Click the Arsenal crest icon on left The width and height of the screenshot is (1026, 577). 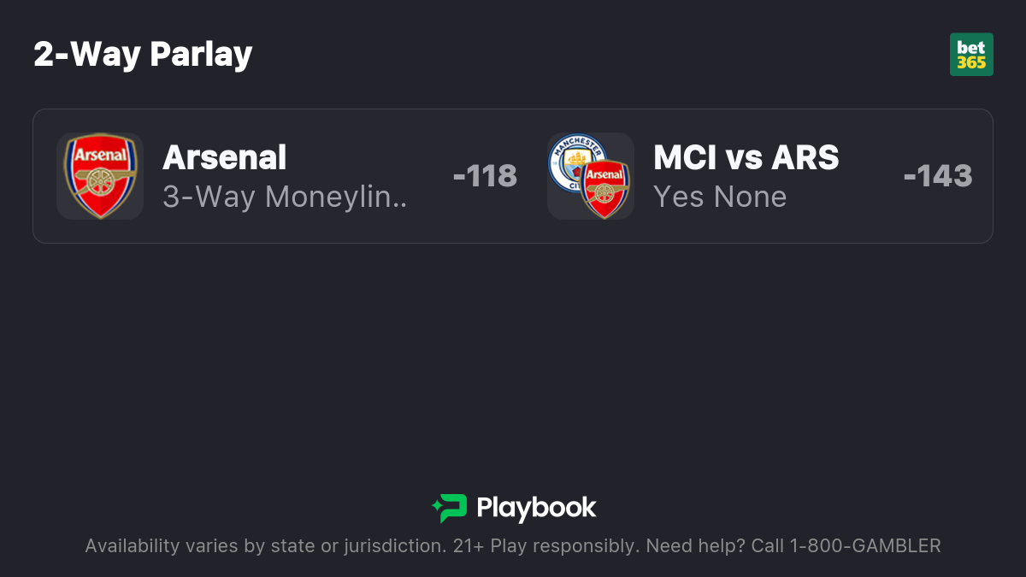pos(100,176)
